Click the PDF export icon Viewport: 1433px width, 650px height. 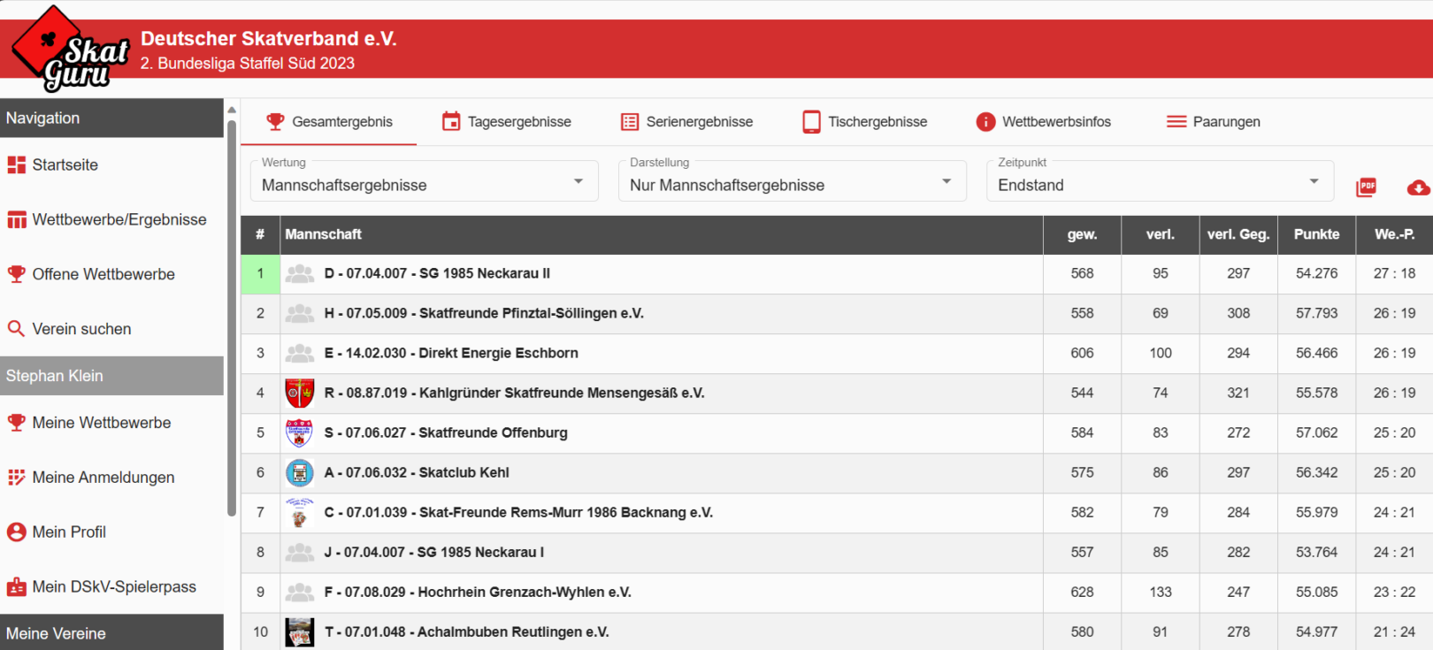1367,187
